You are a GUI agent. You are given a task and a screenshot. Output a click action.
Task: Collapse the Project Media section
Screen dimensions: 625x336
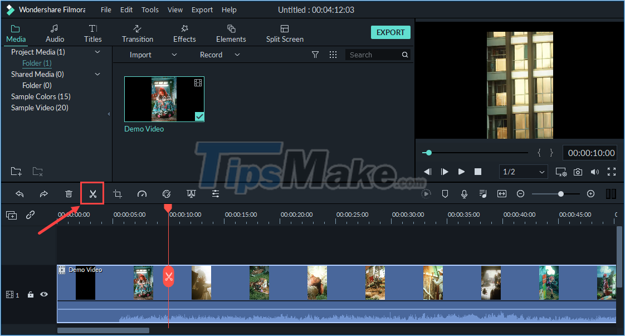(x=97, y=51)
